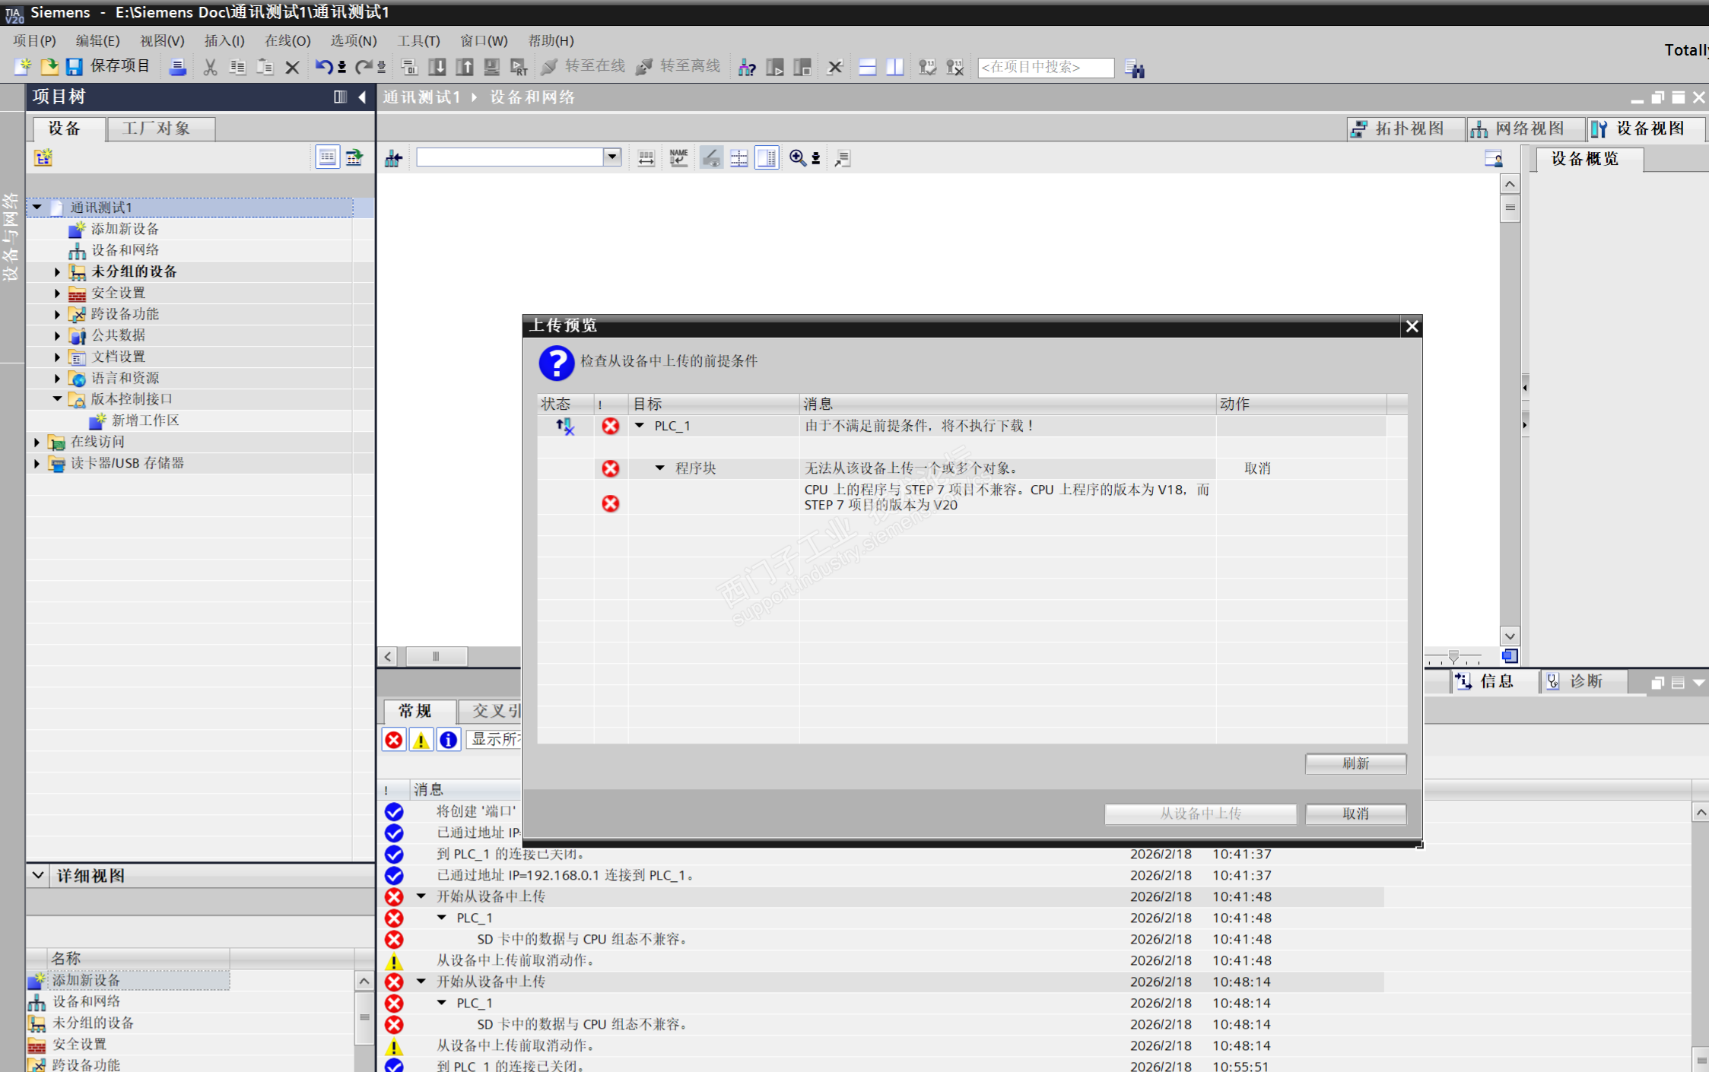Click the download to device icon

pyautogui.click(x=437, y=67)
